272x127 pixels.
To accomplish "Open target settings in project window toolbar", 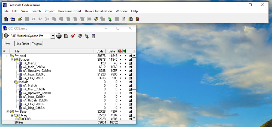I will point(66,36).
